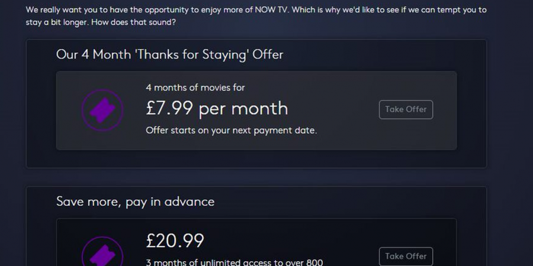Click the purple ticket icon beside £20.99 offer
Image resolution: width=533 pixels, height=266 pixels.
click(102, 254)
